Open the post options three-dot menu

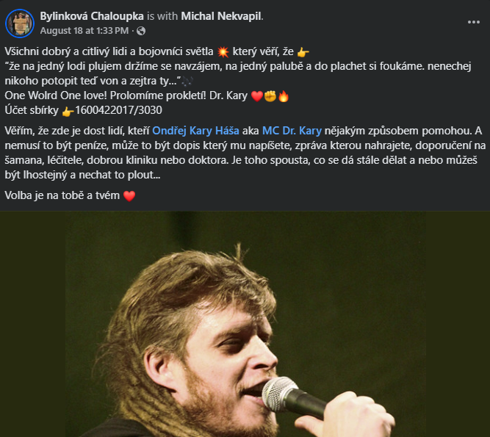[x=473, y=22]
